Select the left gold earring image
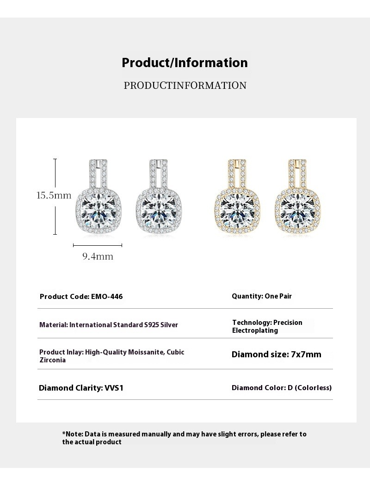The image size is (370, 479). pyautogui.click(x=237, y=199)
